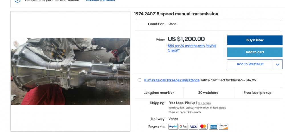The image size is (285, 132).
Task: Click the Visa card icon
Action: click(x=193, y=127)
